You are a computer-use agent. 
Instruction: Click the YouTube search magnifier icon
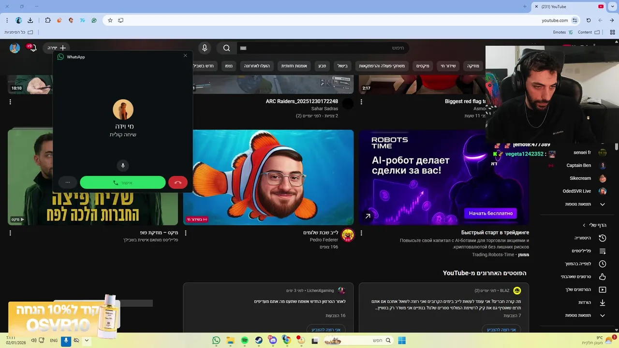pyautogui.click(x=226, y=48)
